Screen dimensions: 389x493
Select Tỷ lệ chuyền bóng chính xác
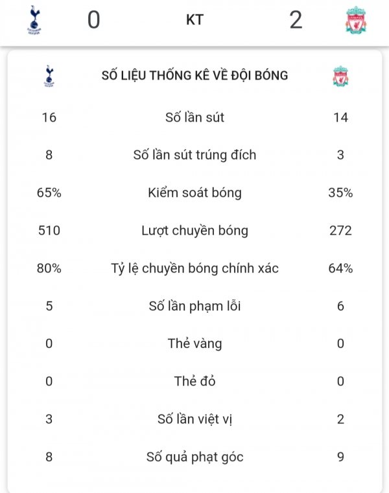194,268
